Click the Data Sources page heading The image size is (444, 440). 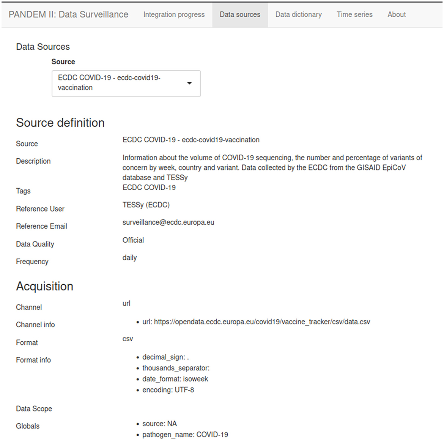coord(43,47)
